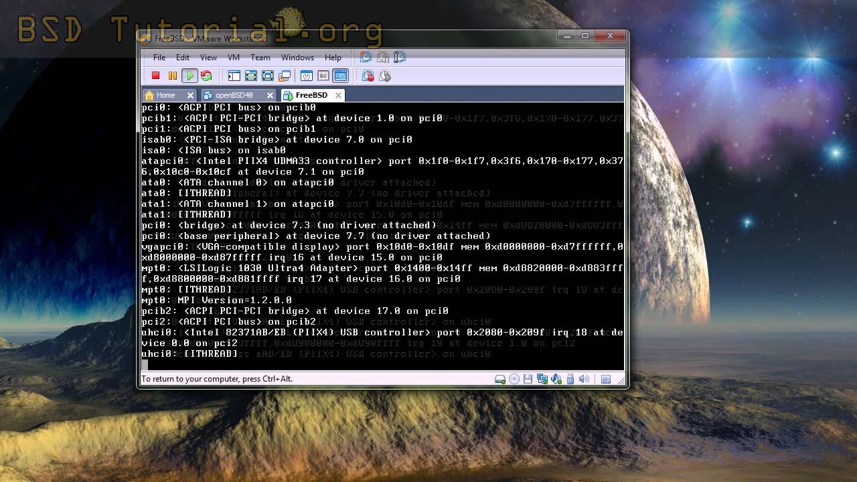This screenshot has width=857, height=482.
Task: Open the Windows menu
Action: point(297,58)
